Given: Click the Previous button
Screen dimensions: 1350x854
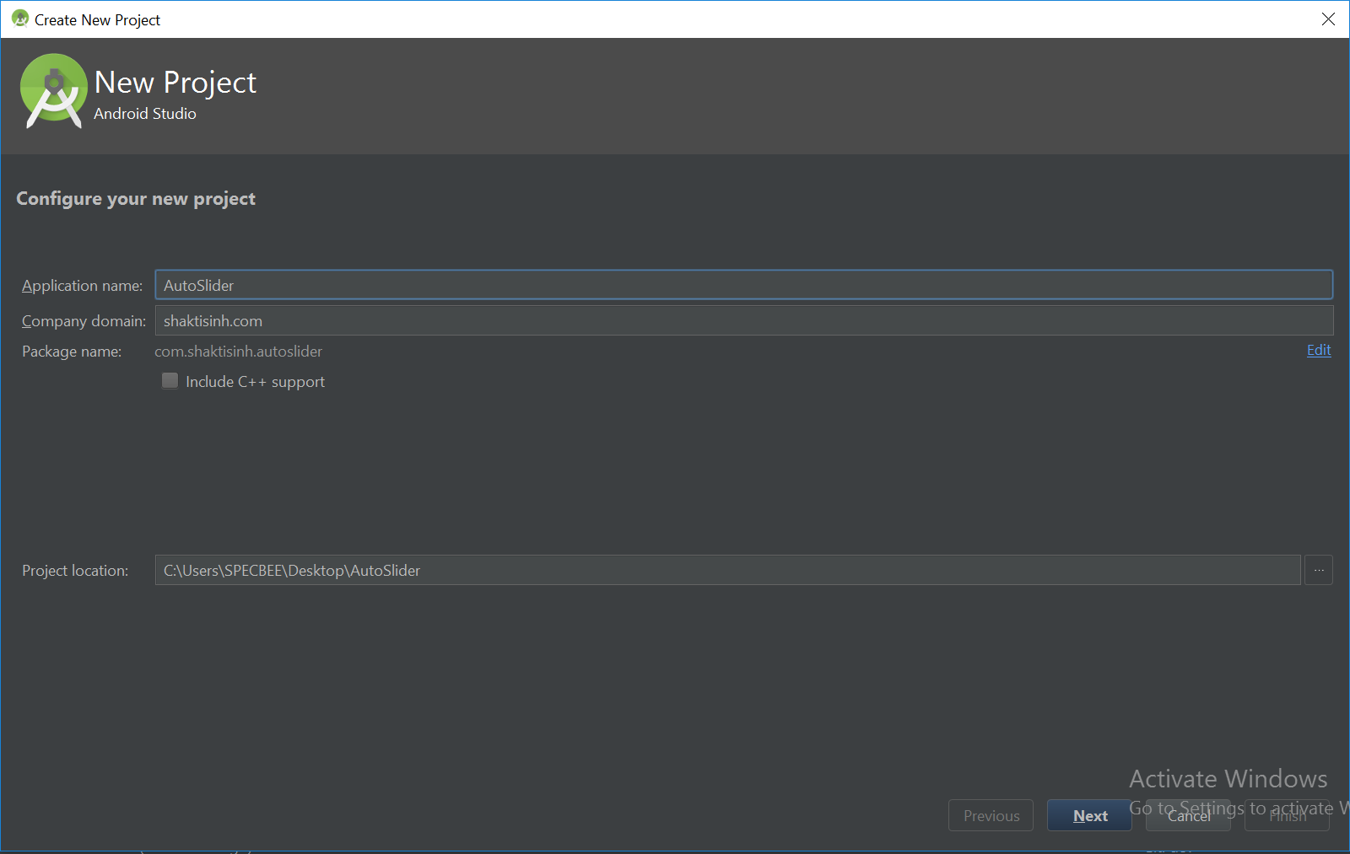Looking at the screenshot, I should pos(991,815).
